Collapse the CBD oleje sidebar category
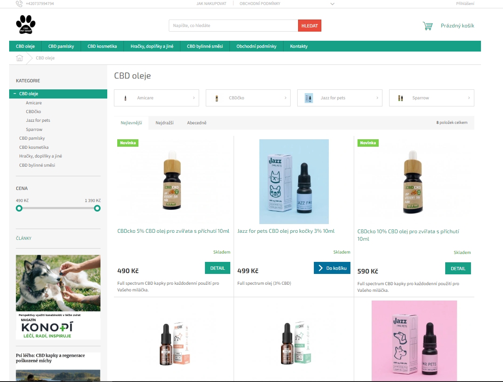This screenshot has width=503, height=382. 15,94
